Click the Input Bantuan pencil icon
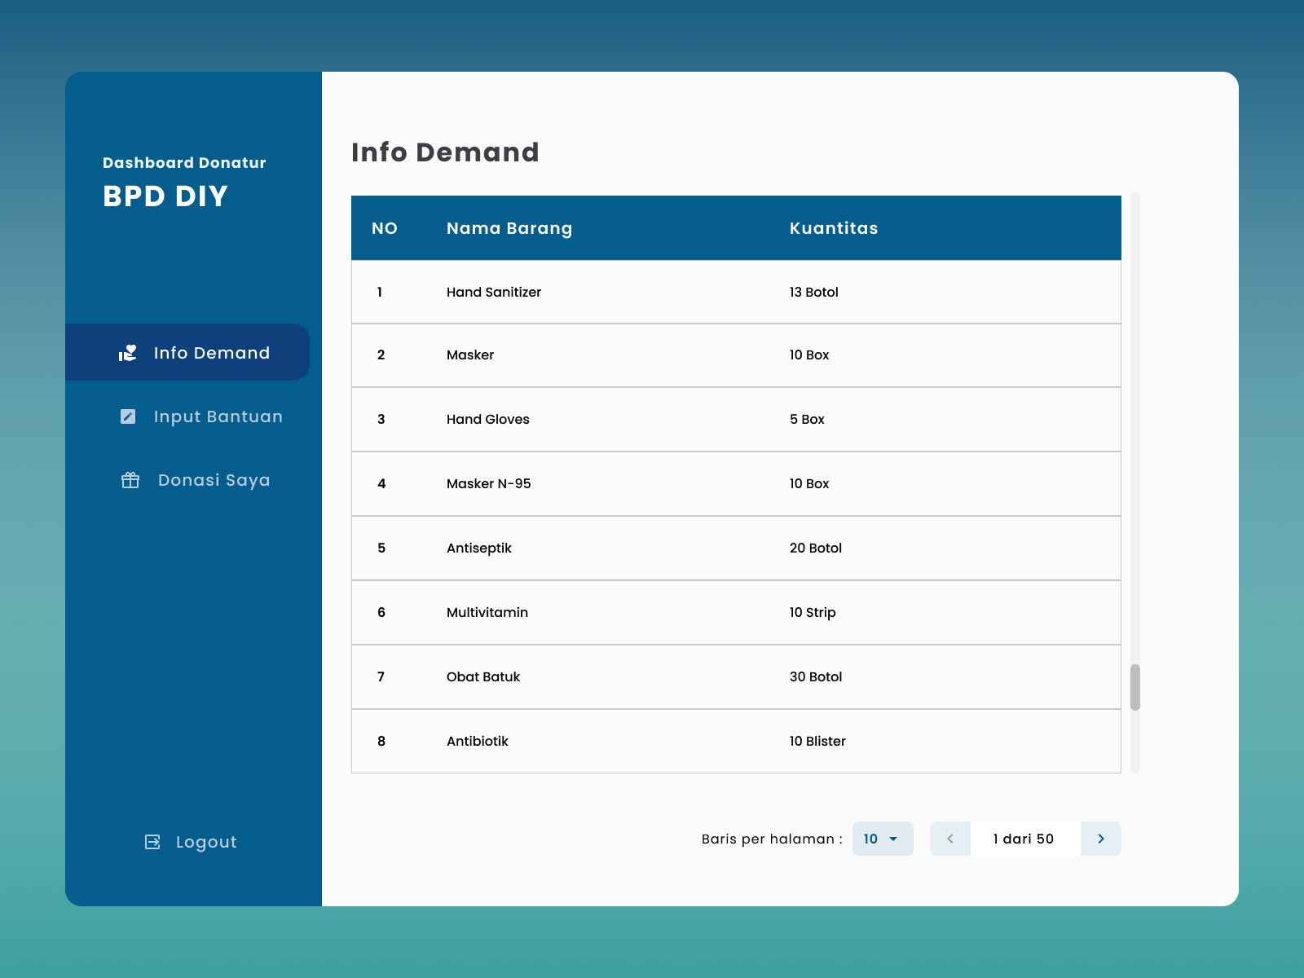 coord(128,416)
